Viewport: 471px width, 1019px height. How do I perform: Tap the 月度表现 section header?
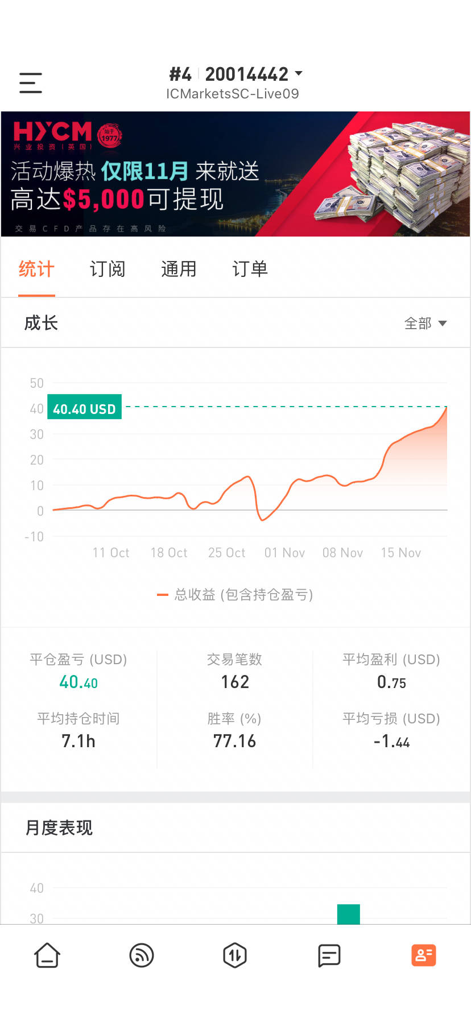point(59,827)
